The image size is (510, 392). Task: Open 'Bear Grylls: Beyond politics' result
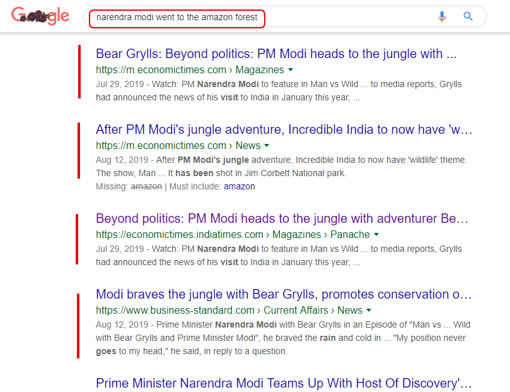tap(276, 54)
